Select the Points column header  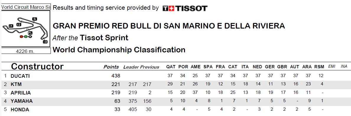[111, 67]
